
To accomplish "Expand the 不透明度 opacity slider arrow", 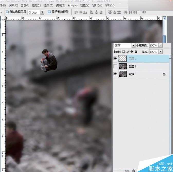I will point(160,45).
